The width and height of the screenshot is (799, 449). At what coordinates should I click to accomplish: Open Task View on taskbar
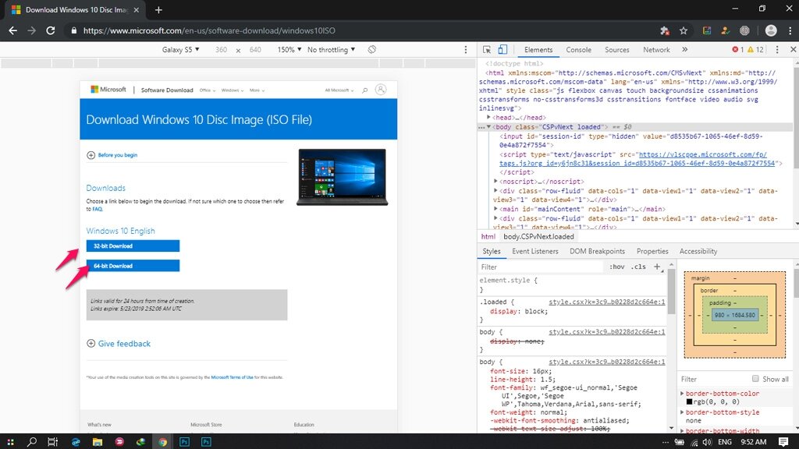[x=52, y=441]
